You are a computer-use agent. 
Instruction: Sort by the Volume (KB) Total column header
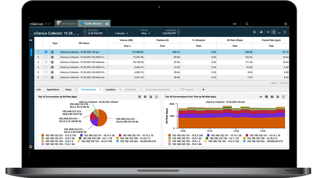point(126,46)
